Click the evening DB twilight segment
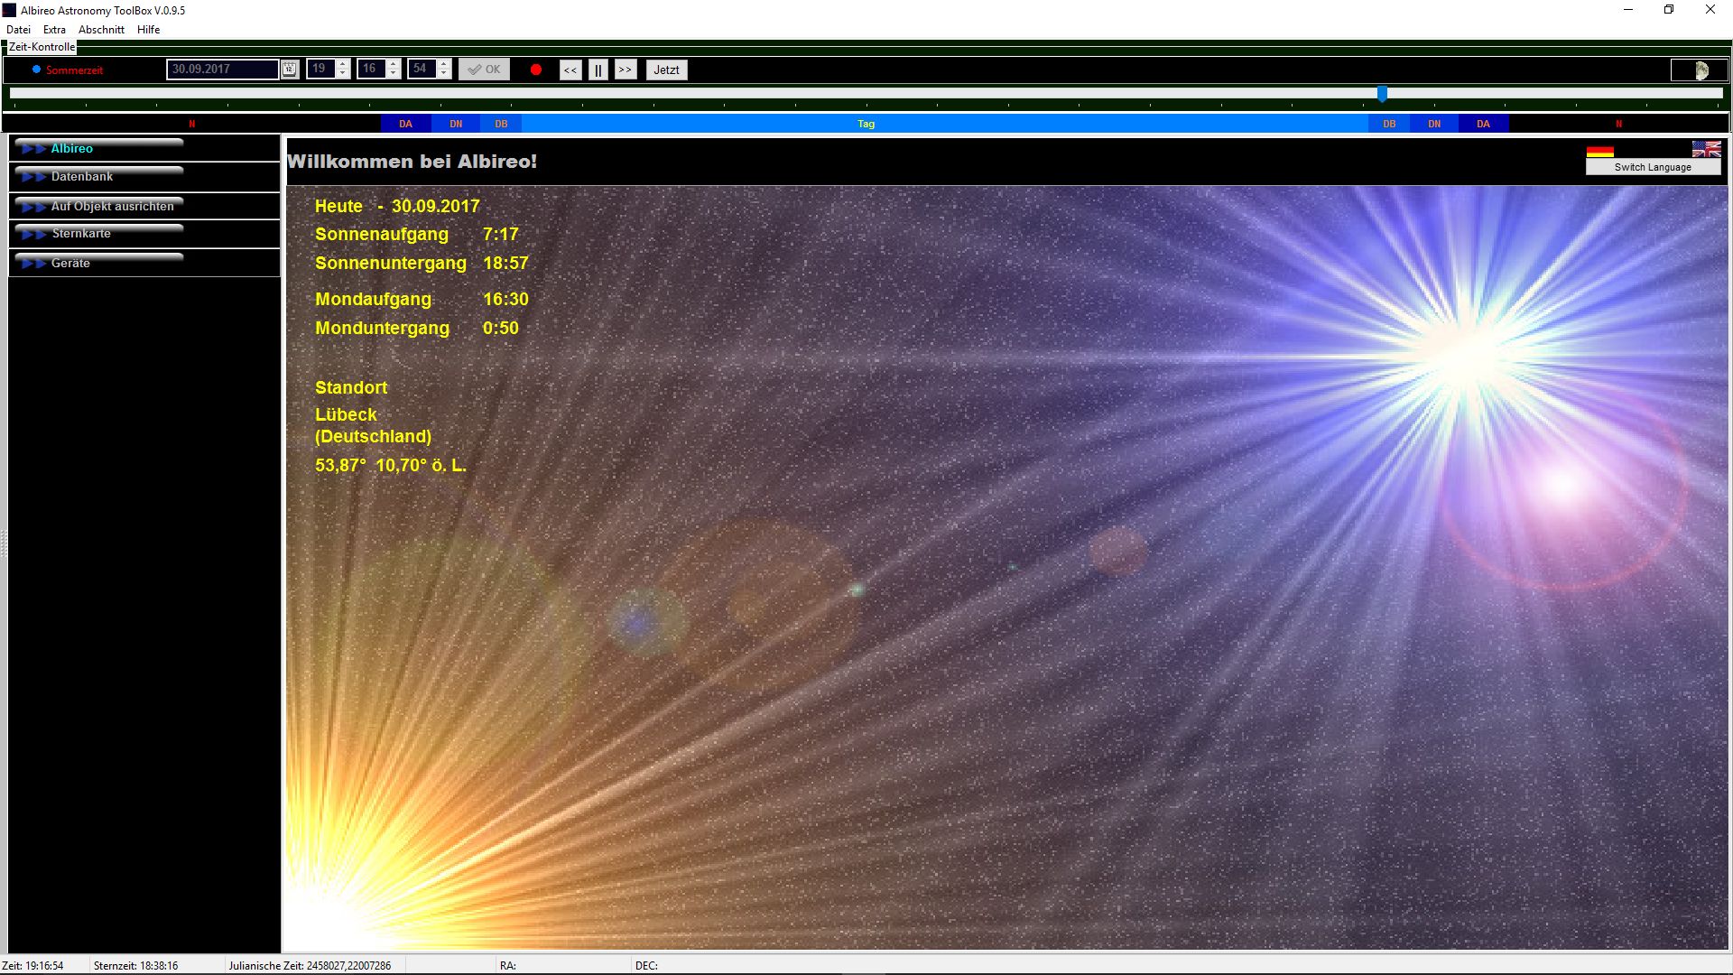Screen dimensions: 1733x975 (1389, 124)
